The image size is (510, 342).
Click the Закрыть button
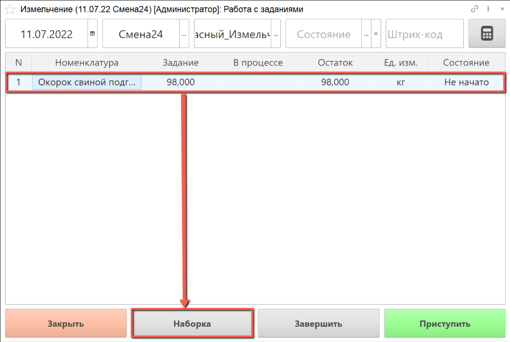click(x=66, y=324)
